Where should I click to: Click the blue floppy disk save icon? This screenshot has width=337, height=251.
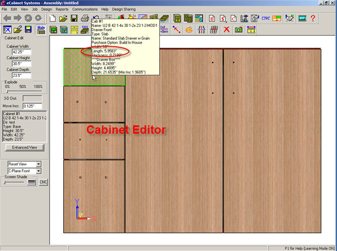(28, 29)
